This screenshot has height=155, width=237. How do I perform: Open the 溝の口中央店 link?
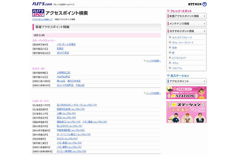74,81
